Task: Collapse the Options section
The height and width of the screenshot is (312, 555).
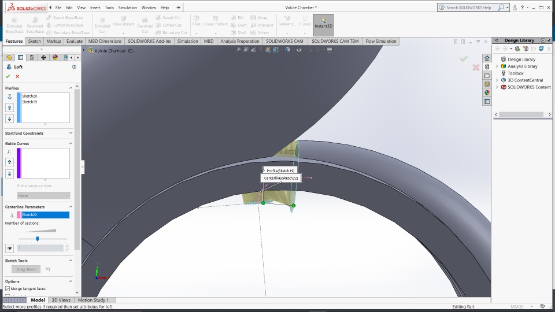Action: [71, 281]
